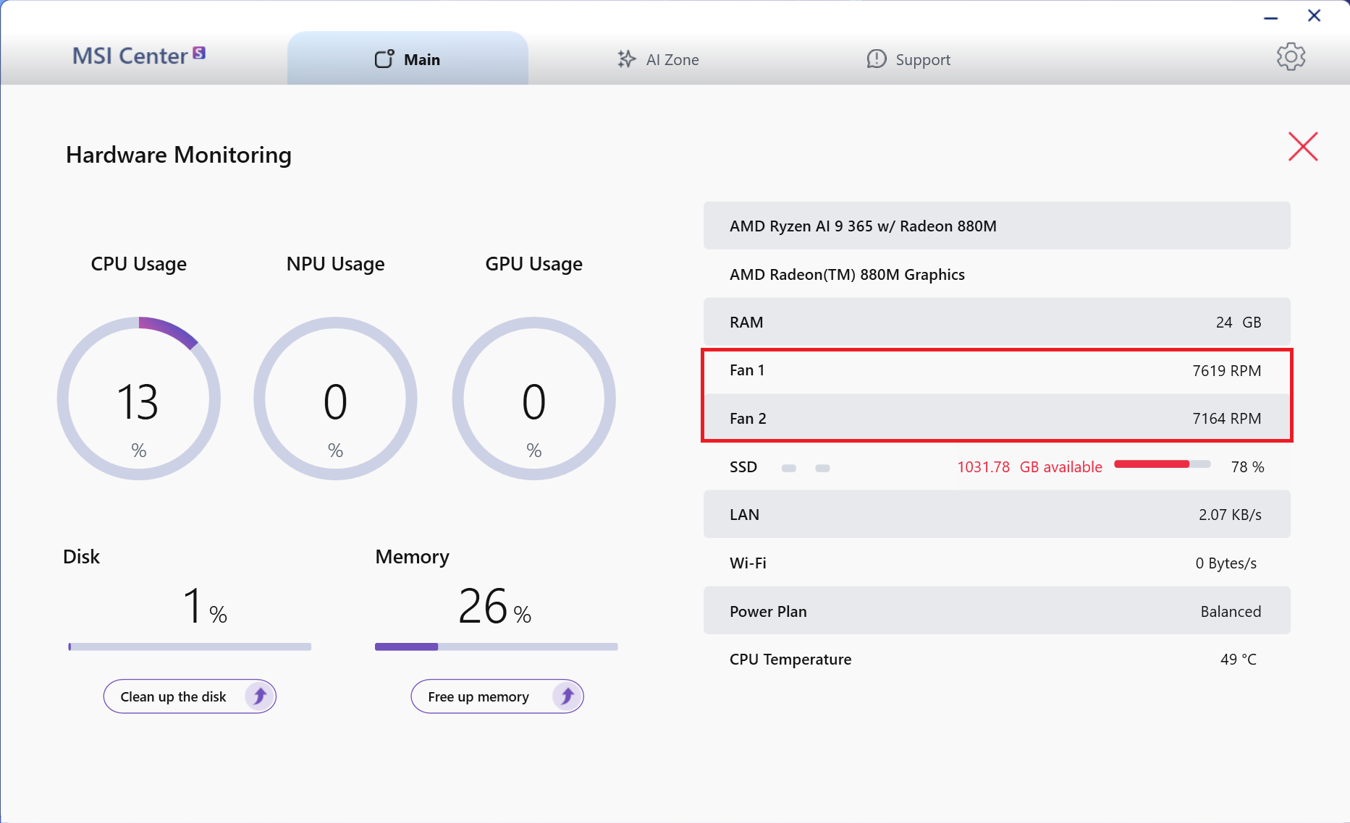
Task: Click the 2.07 KB/s LAN value
Action: click(1230, 514)
